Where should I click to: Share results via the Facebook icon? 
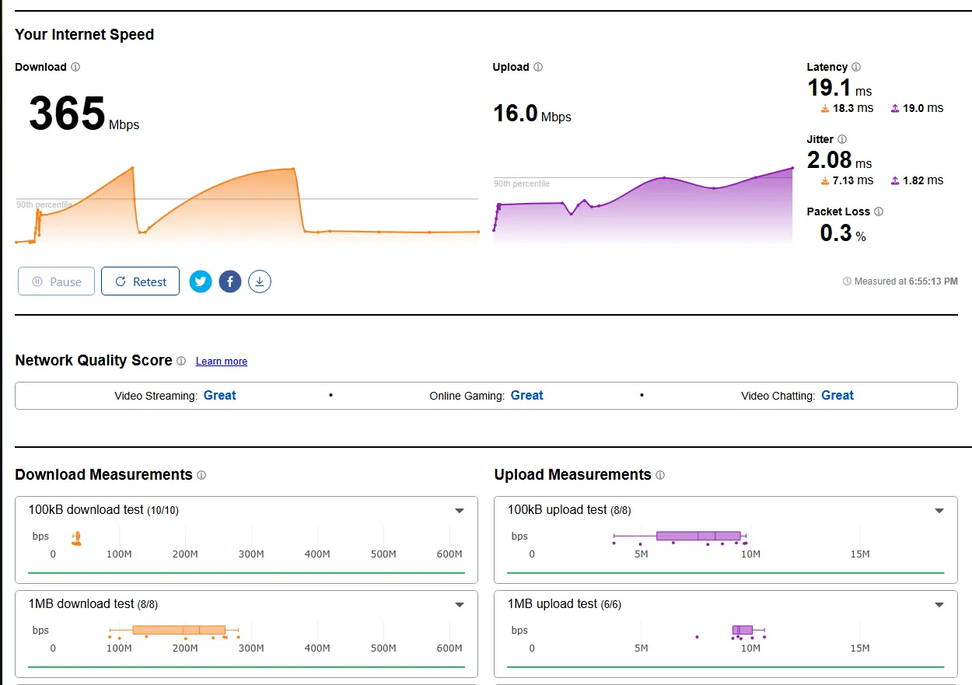tap(230, 281)
